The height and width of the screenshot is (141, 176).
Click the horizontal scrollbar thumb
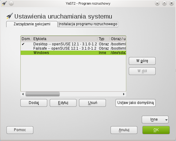pos(43,94)
